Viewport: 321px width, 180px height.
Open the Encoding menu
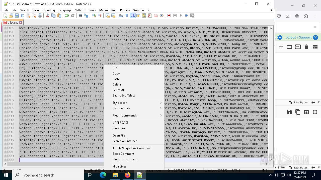(49, 10)
